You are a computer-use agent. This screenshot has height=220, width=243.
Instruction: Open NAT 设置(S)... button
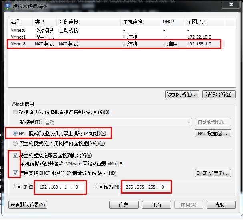[213, 133]
